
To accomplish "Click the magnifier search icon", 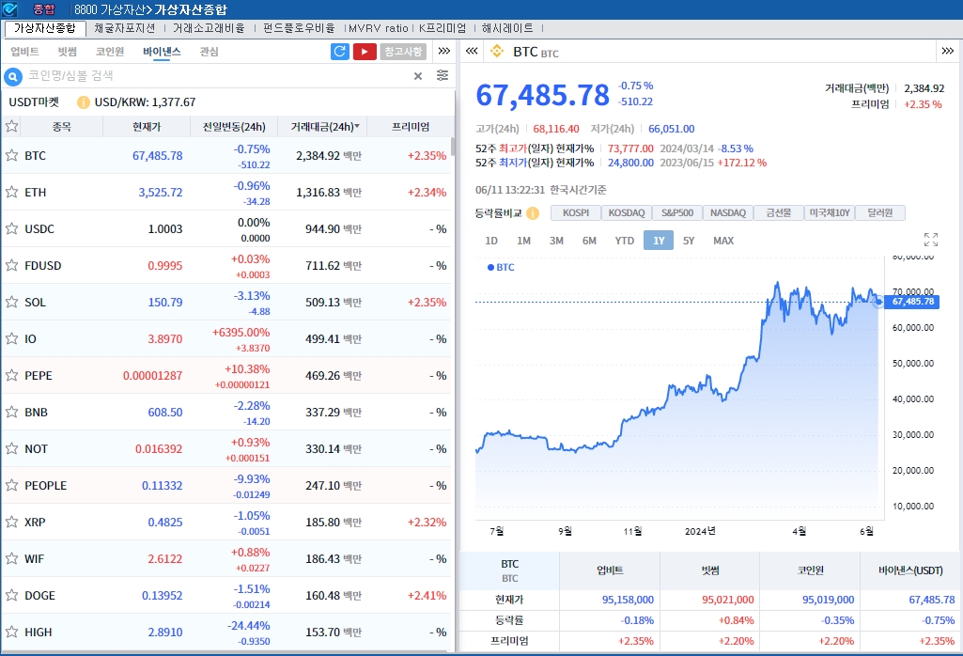I will pos(13,77).
